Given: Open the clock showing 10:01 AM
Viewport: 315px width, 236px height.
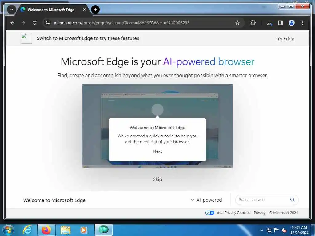Looking at the screenshot, I should pyautogui.click(x=299, y=230).
